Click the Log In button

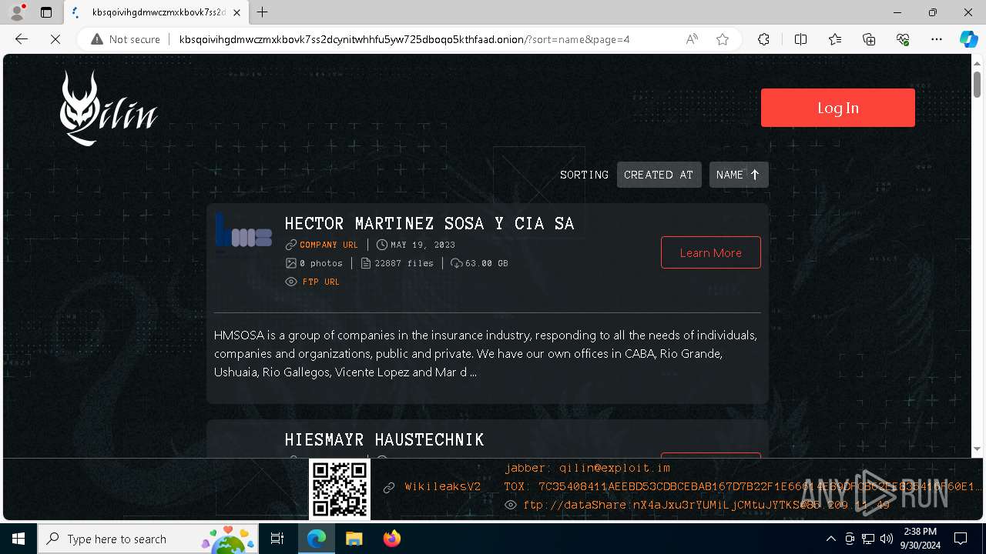837,108
